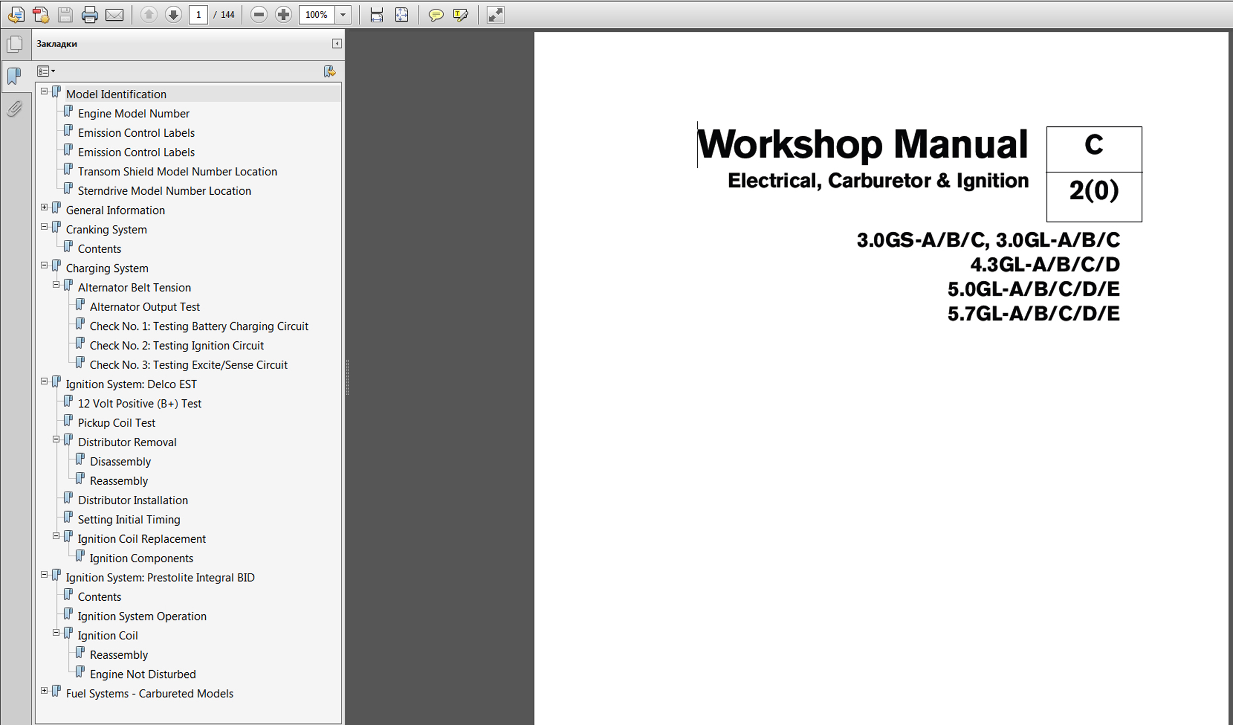Zoom in with the plus button

[283, 15]
